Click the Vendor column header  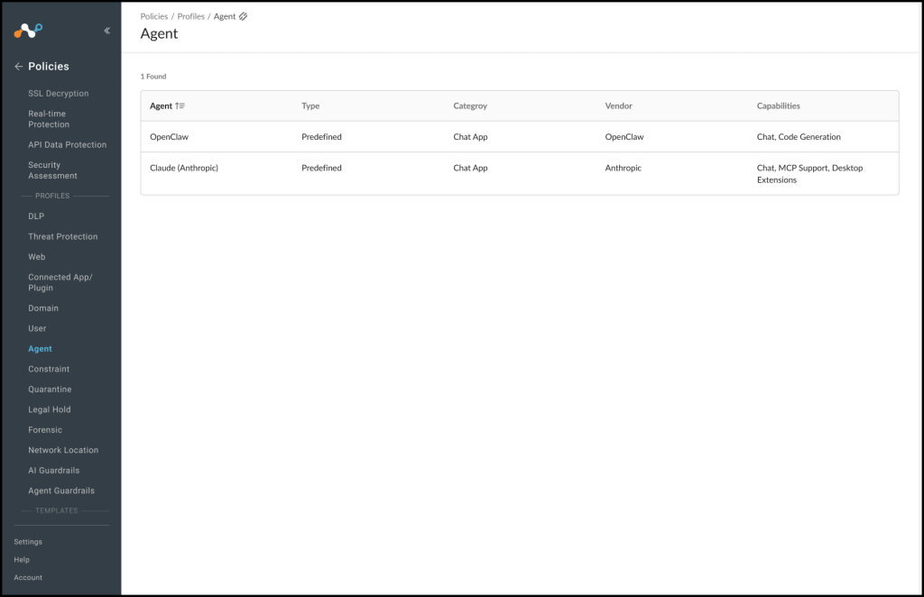coord(618,106)
